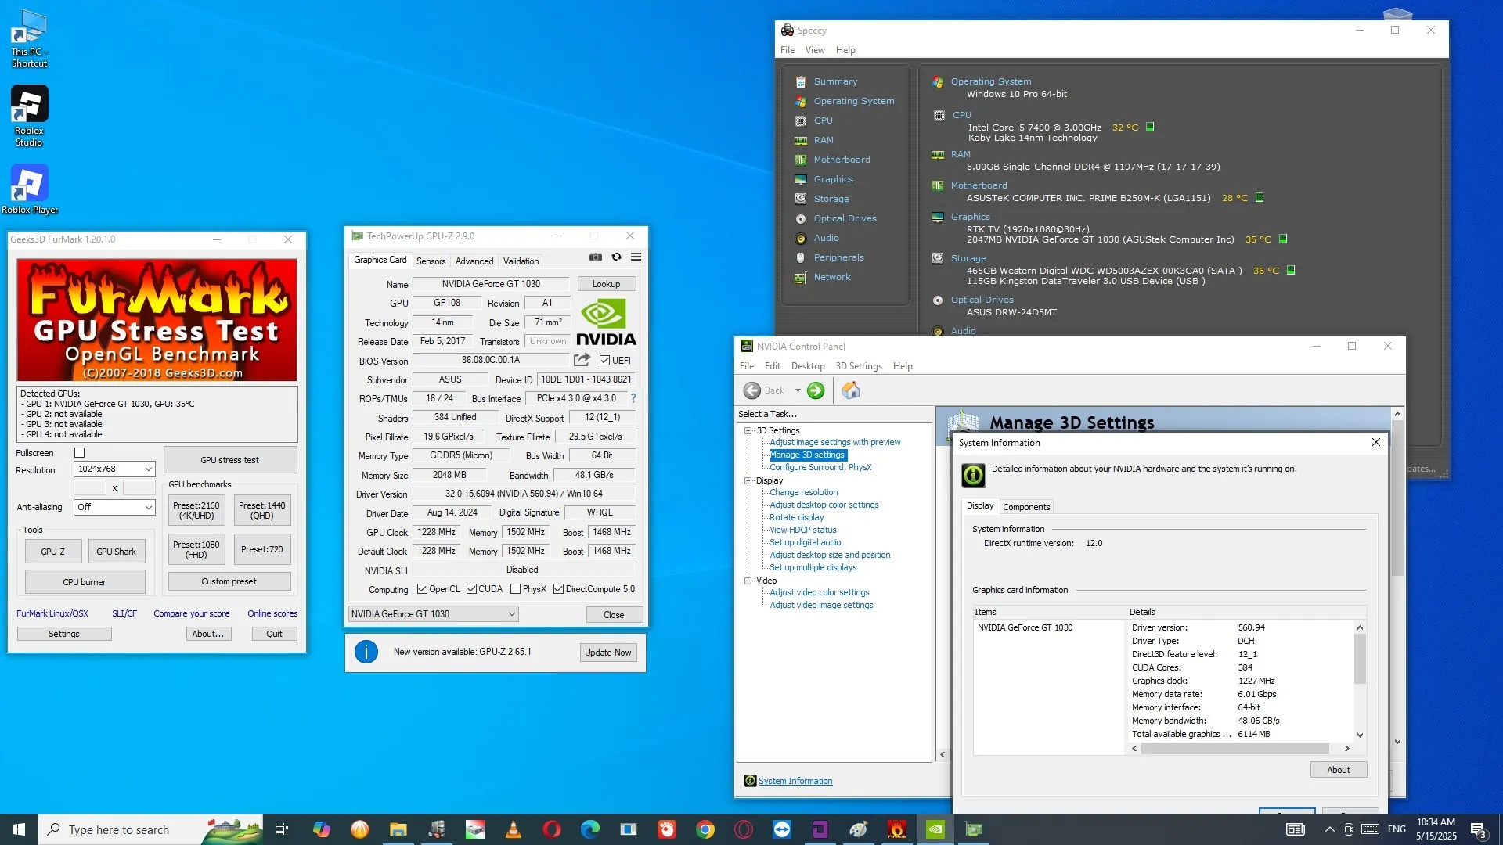Open the Resolution dropdown in FurMark
This screenshot has width=1503, height=845.
click(x=114, y=469)
